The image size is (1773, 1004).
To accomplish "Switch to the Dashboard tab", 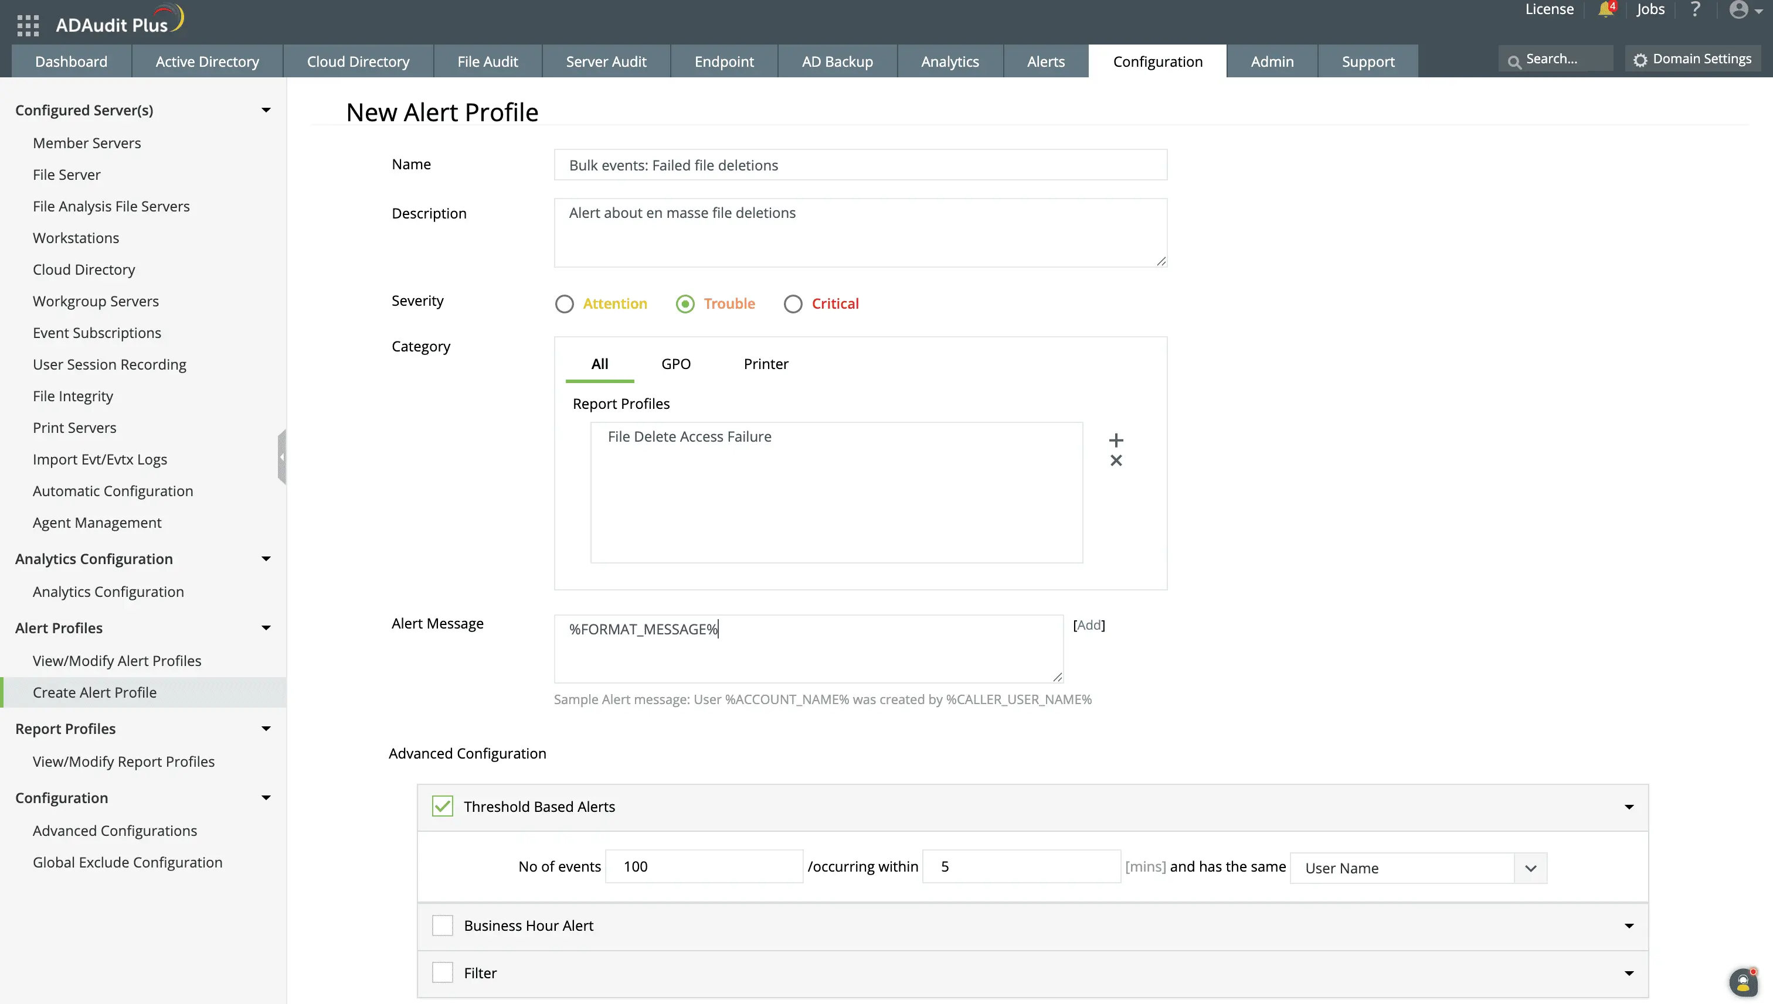I will [71, 61].
